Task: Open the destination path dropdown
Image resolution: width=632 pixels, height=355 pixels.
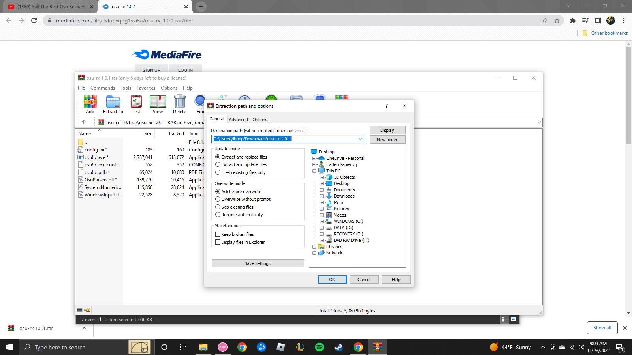Action: pos(360,139)
